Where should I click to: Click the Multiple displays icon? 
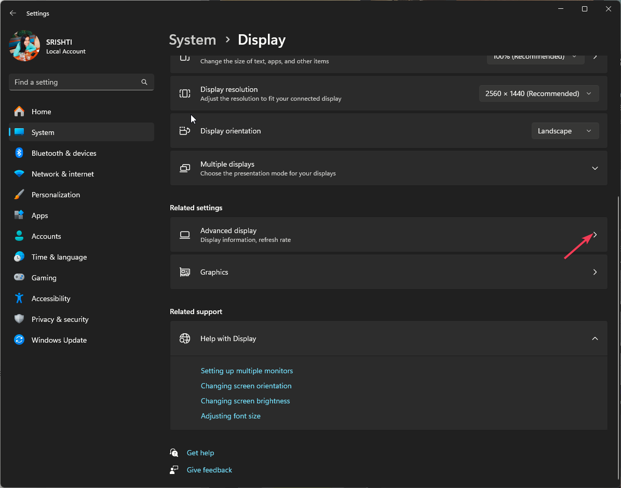tap(185, 168)
